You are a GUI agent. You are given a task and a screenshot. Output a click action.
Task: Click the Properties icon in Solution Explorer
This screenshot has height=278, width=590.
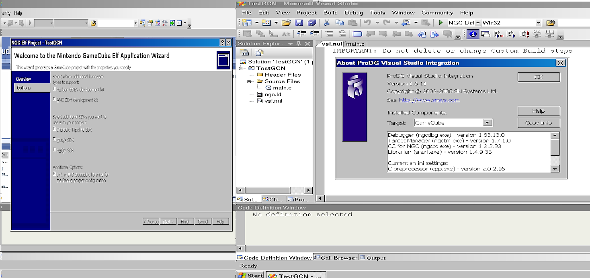coord(244,52)
